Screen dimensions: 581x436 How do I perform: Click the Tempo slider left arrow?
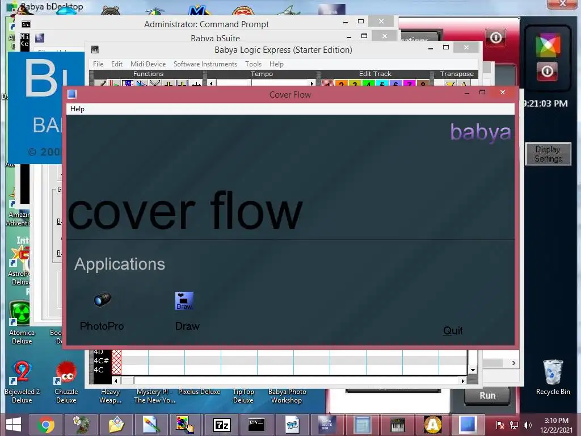(211, 83)
